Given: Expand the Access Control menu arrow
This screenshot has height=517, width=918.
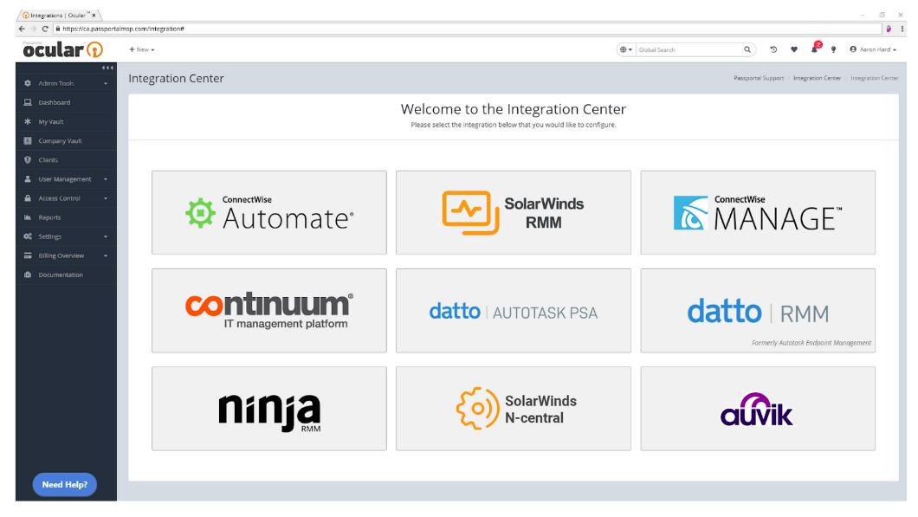Looking at the screenshot, I should [106, 198].
